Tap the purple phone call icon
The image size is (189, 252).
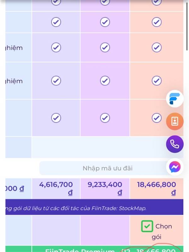pyautogui.click(x=175, y=144)
